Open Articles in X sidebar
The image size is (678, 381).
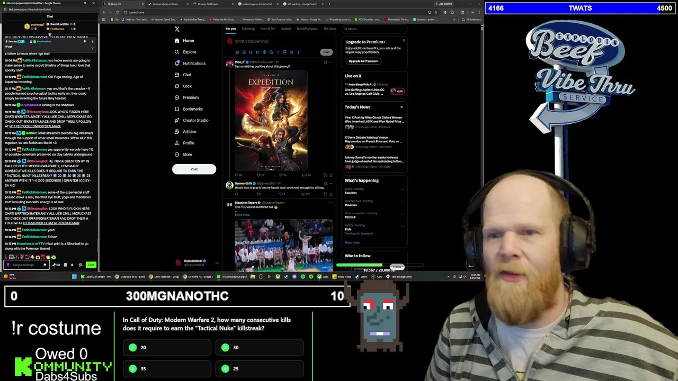point(185,132)
